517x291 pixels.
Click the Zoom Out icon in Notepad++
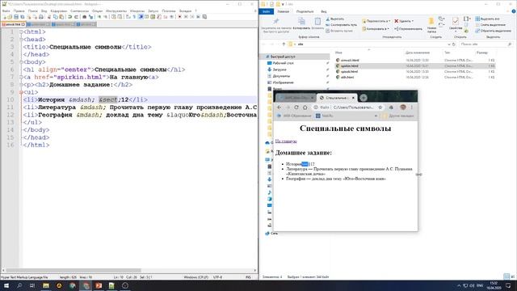106,16
